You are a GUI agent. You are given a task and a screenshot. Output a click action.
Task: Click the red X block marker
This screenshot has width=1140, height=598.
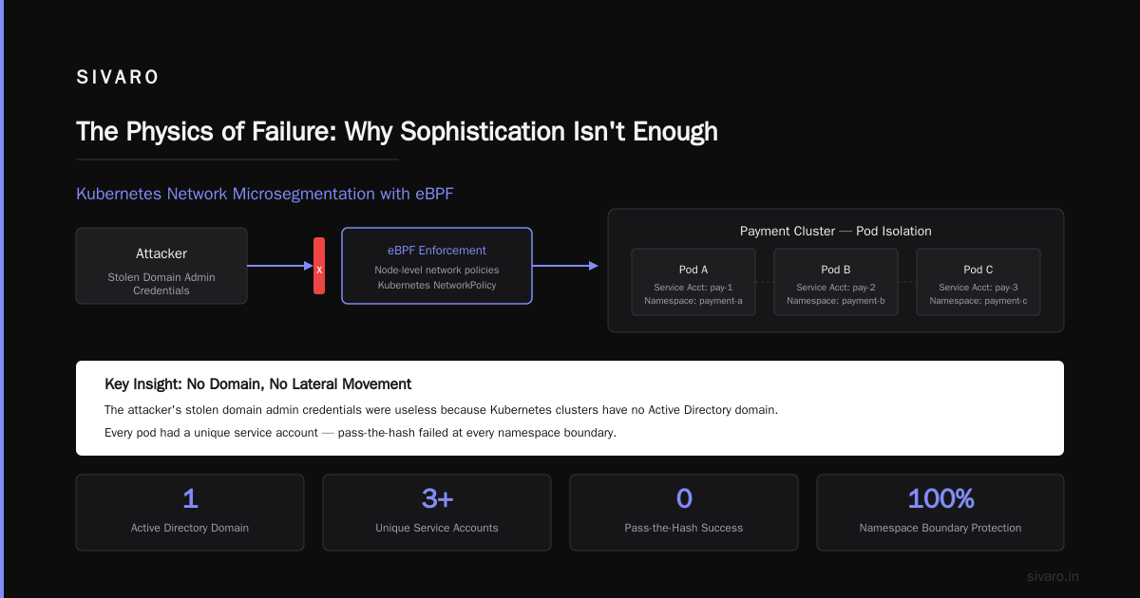(319, 266)
